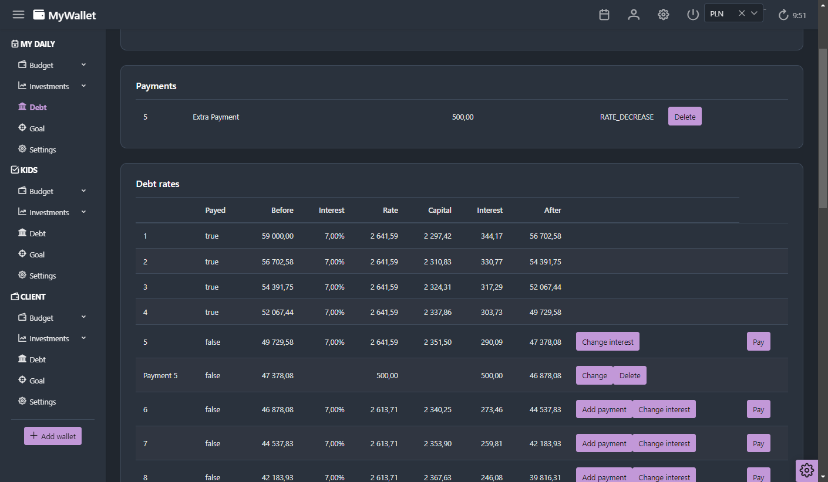Open Debt under CLIENT

coord(32,359)
